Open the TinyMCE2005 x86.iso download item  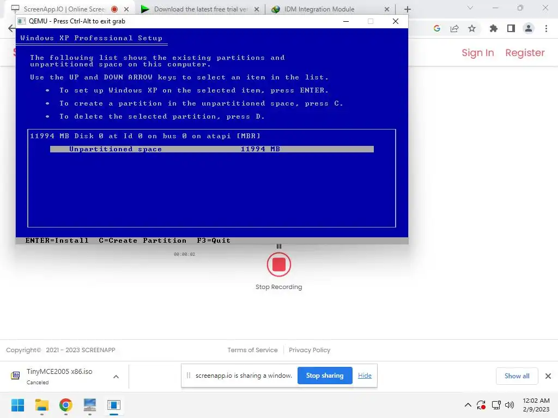[59, 376]
